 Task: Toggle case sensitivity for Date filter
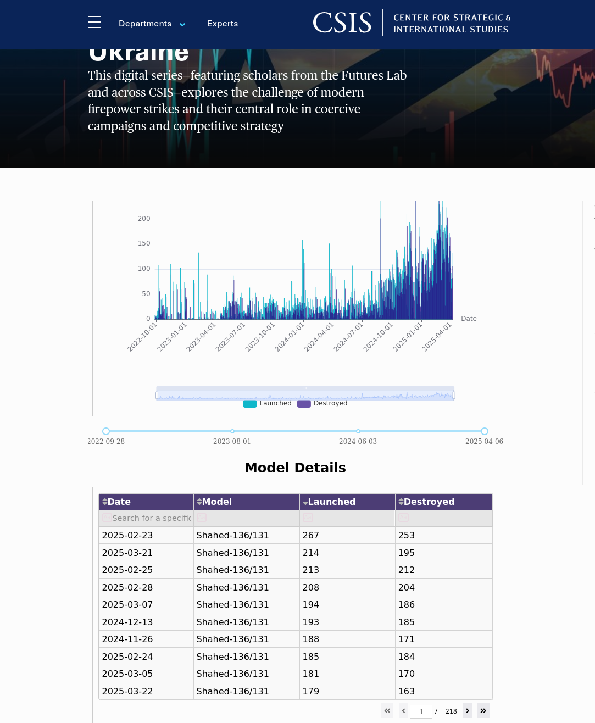click(107, 518)
